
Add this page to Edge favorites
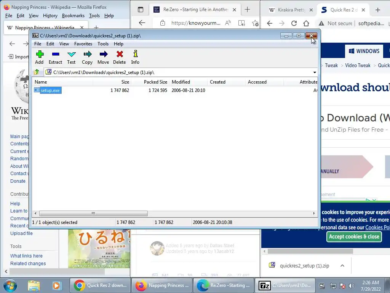(x=255, y=23)
